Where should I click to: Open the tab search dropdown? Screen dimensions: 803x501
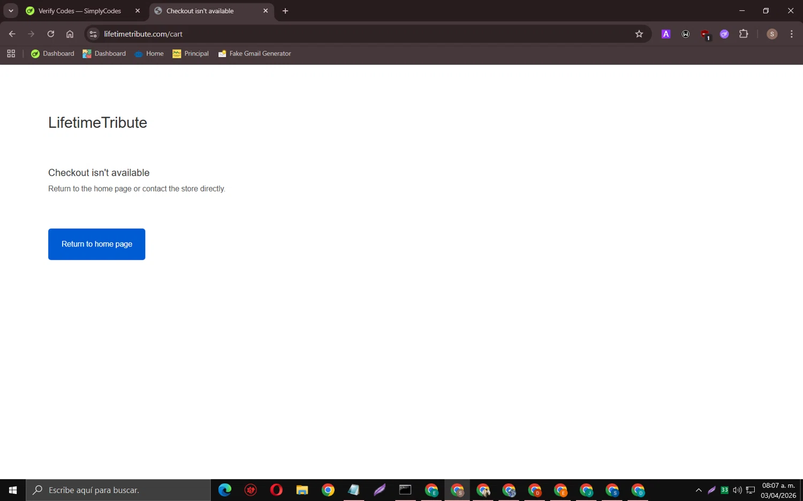11,11
